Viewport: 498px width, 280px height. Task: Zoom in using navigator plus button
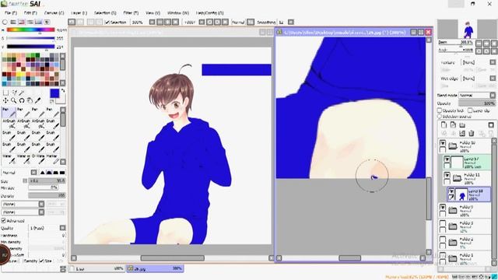tap(486, 44)
